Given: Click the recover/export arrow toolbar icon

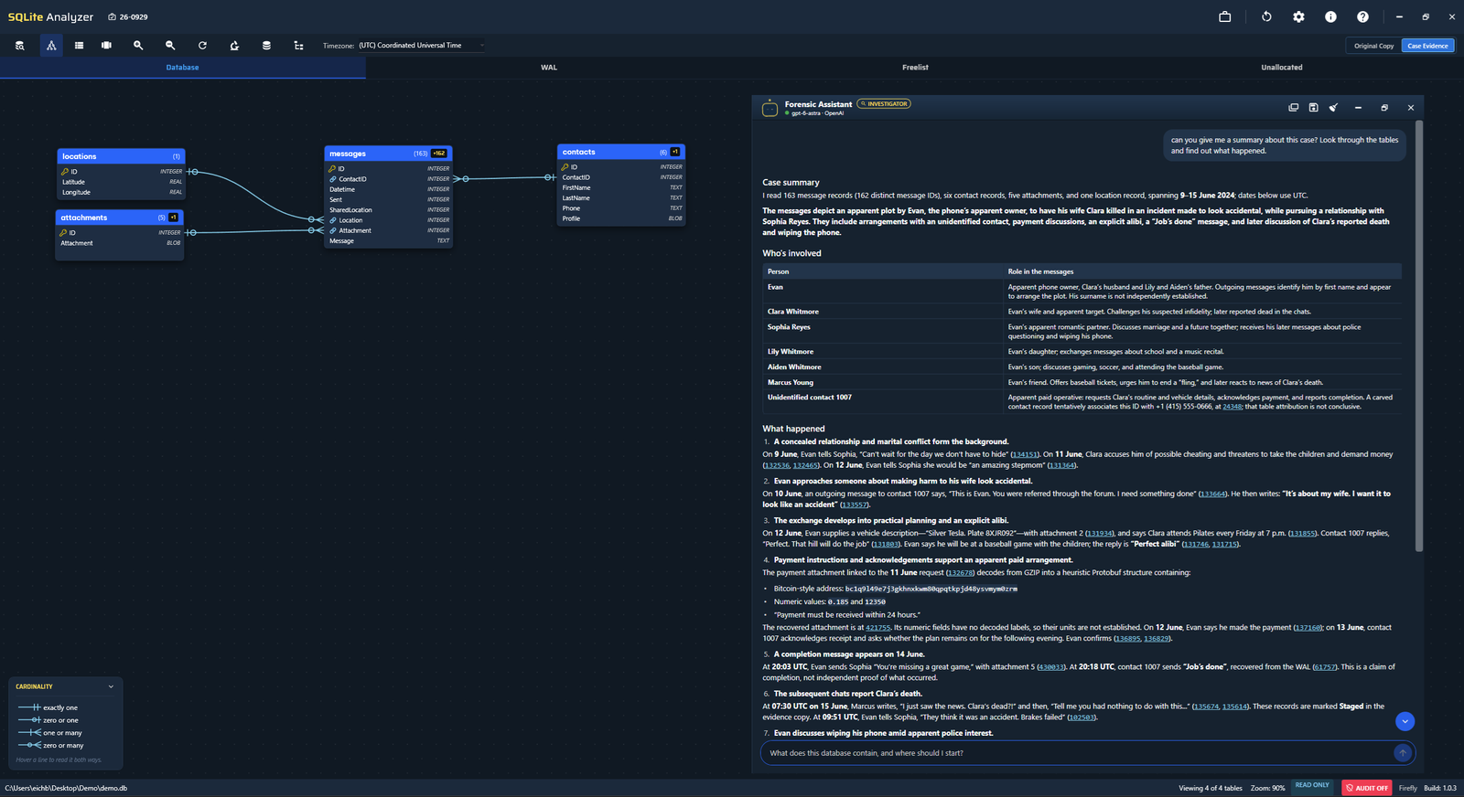Looking at the screenshot, I should 234,46.
